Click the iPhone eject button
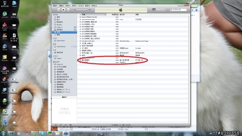The height and width of the screenshot is (136, 242). [x=75, y=46]
